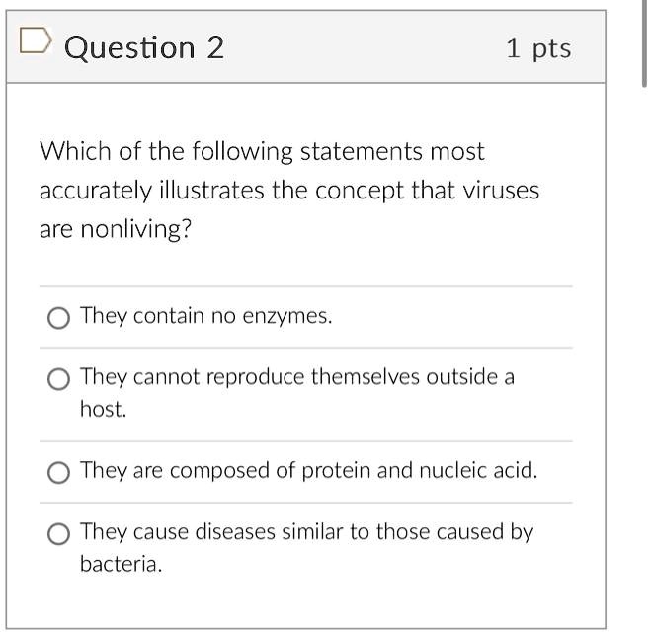Viewport: 651px width, 634px height.
Task: Click the word 'viruses' in the question prompt
Action: pos(501,191)
